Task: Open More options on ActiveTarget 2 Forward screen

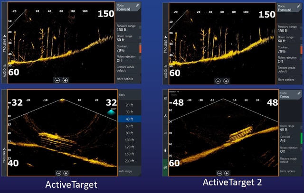Action: [289, 80]
